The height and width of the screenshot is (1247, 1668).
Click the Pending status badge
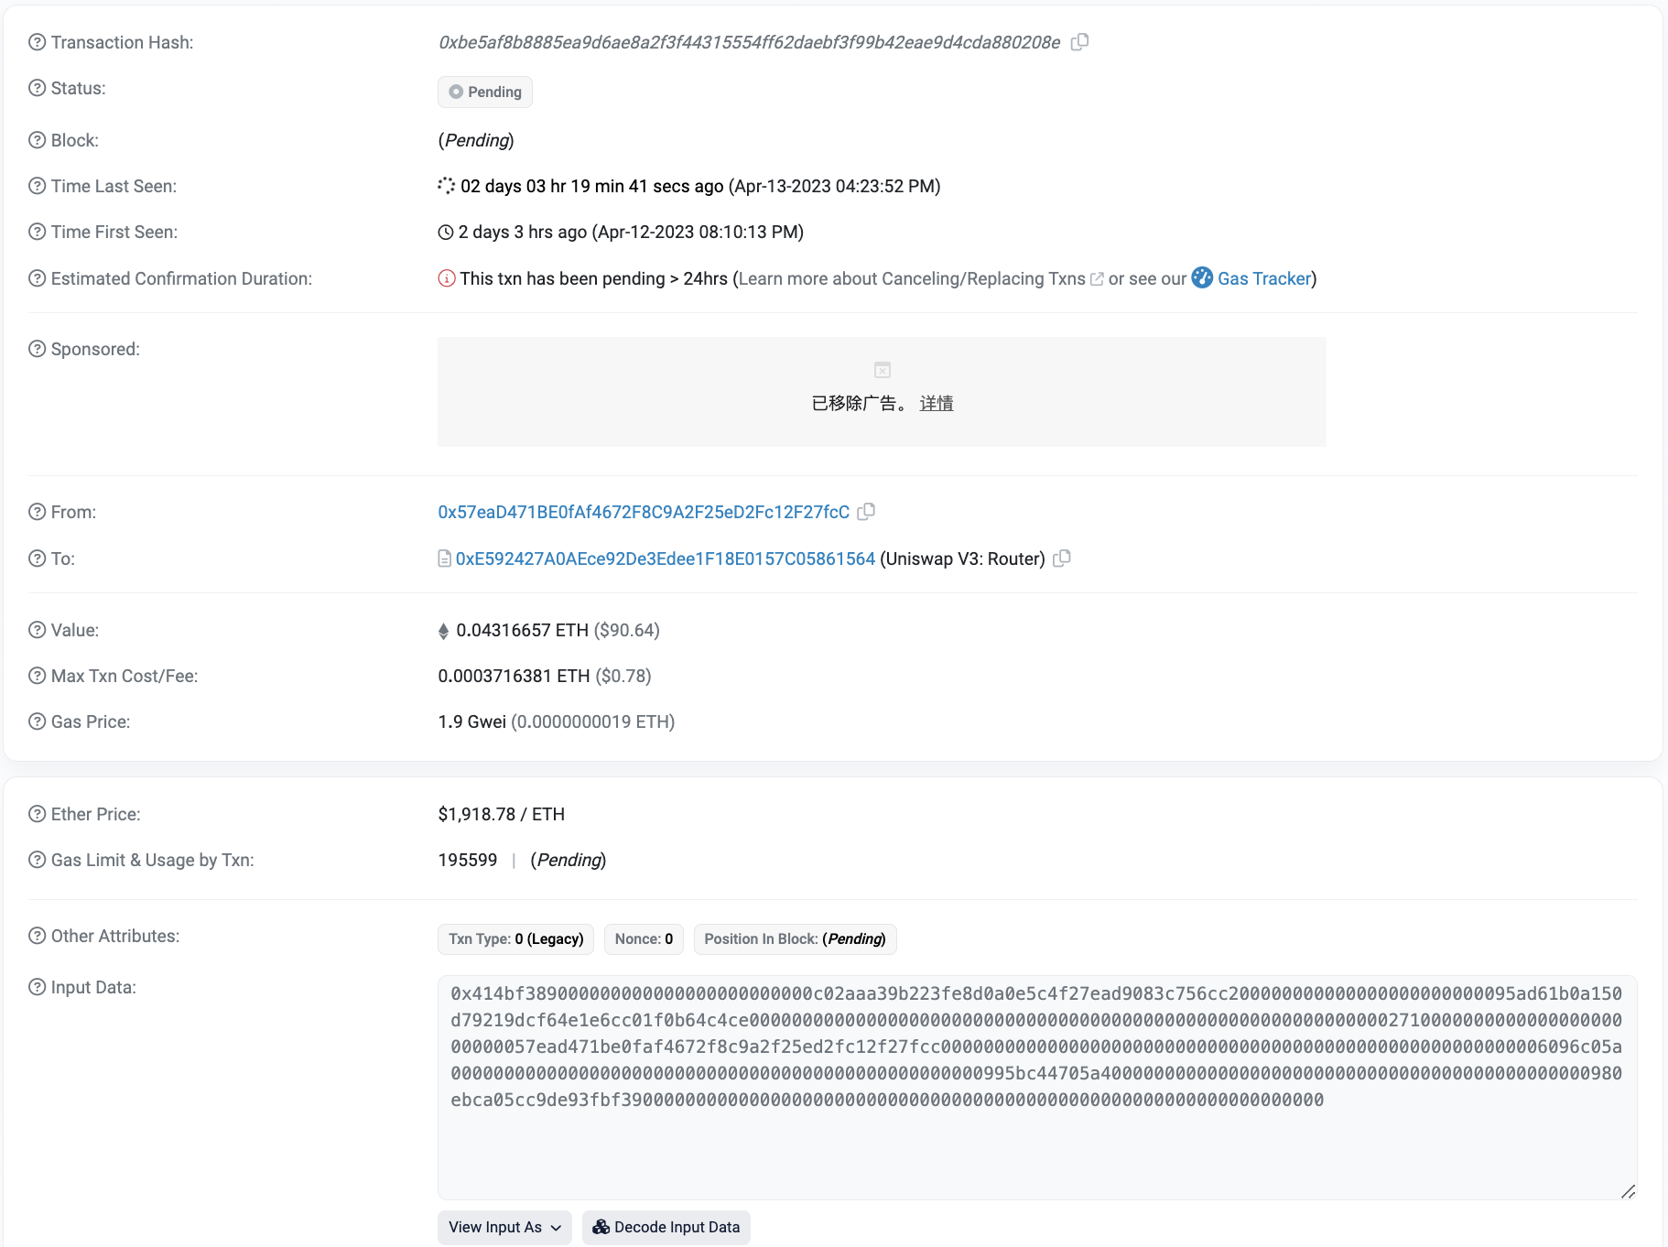point(485,92)
